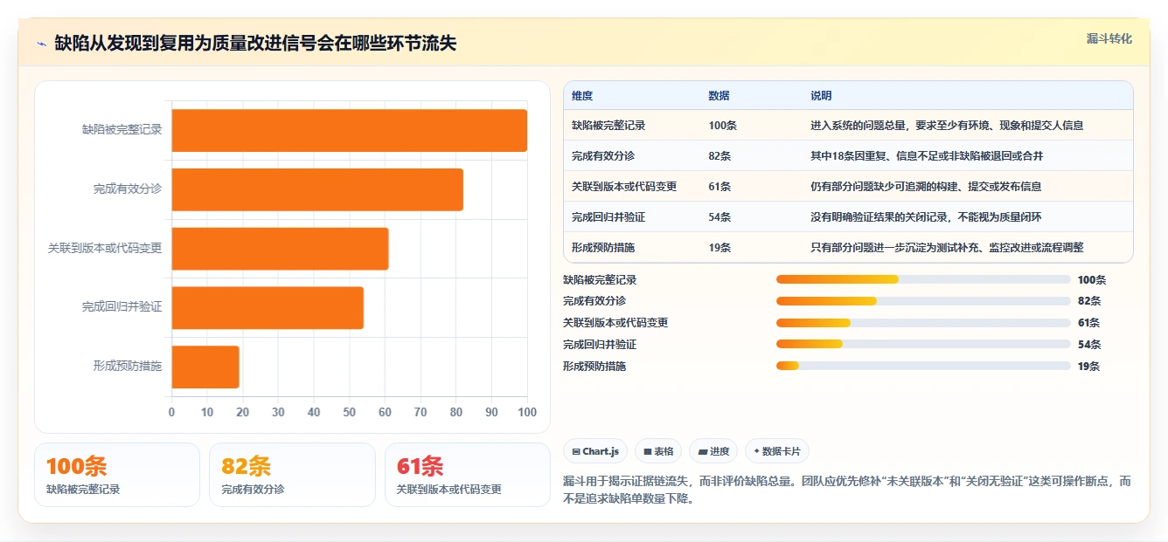This screenshot has width=1168, height=542.
Task: Click the 缺陷被完整记录 chart bar
Action: tap(350, 130)
